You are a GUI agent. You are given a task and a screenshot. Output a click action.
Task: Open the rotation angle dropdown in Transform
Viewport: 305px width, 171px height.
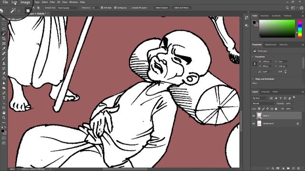(x=271, y=72)
